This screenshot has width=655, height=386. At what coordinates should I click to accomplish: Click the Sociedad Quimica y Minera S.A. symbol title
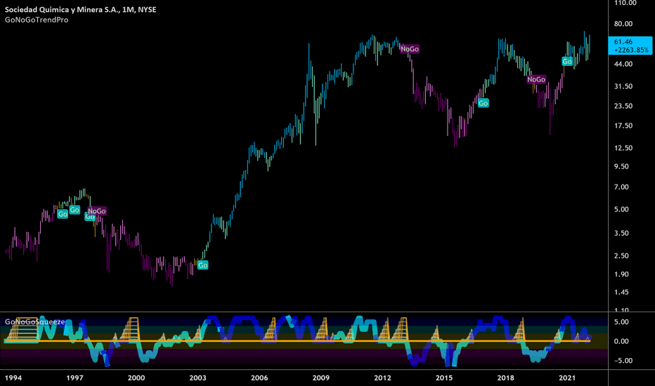(x=81, y=10)
